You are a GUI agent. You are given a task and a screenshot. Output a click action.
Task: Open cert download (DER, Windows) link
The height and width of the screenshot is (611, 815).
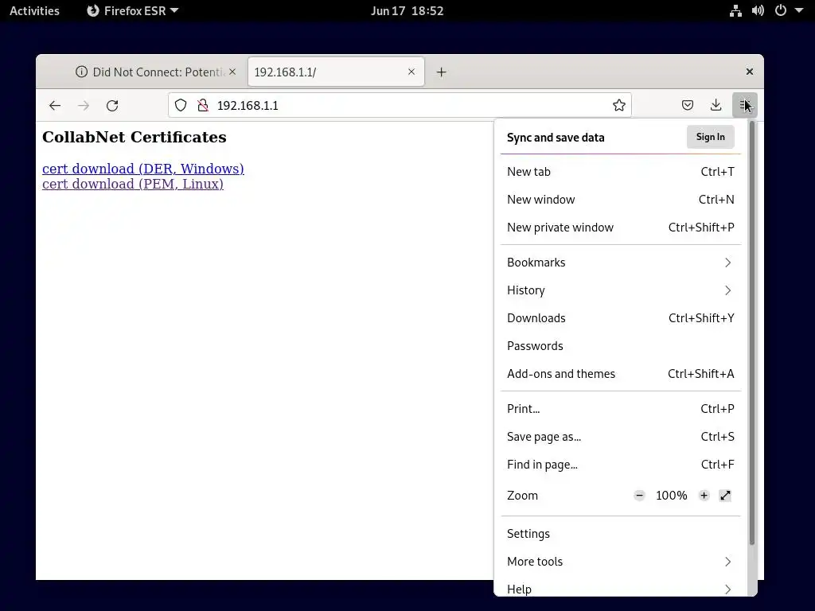143,169
